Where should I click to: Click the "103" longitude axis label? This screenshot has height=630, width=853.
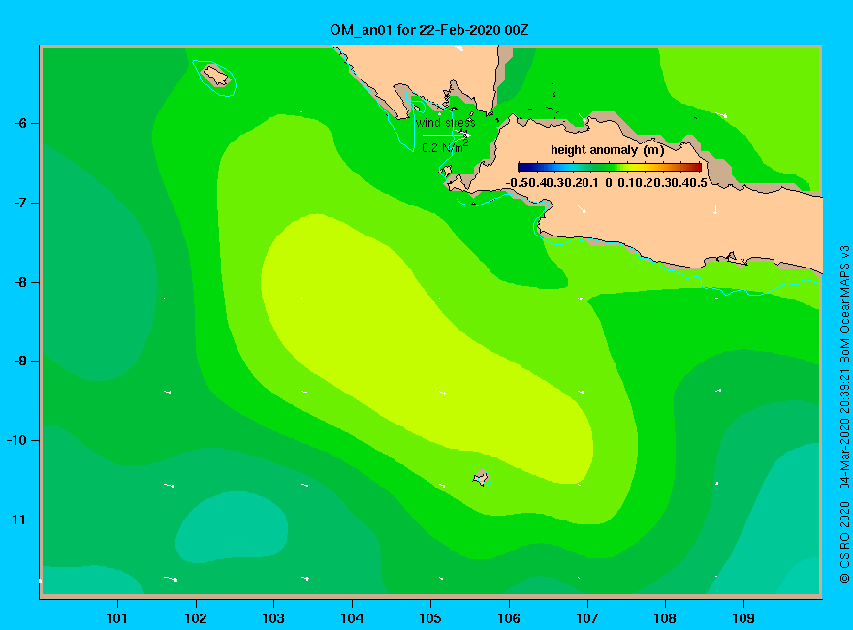[273, 618]
